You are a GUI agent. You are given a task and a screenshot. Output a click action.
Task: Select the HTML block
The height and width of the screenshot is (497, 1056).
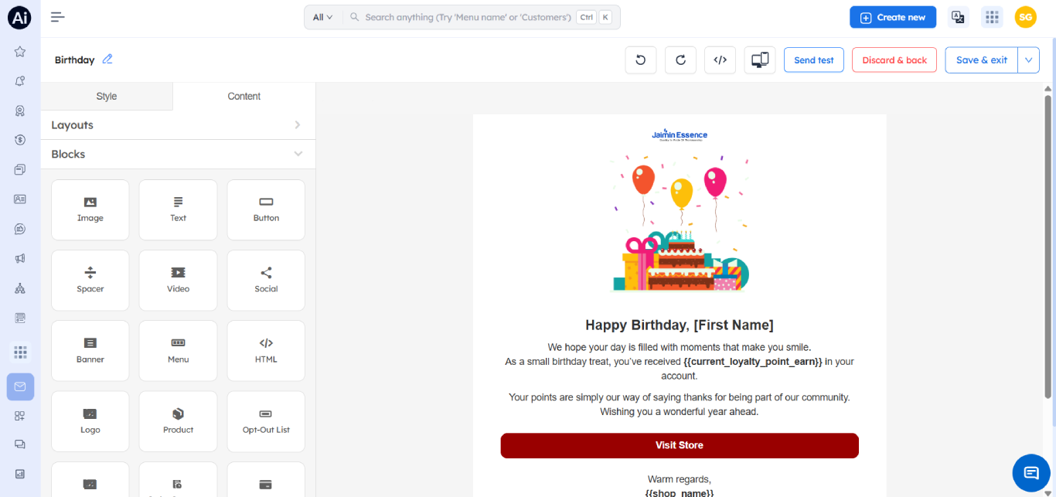(x=266, y=350)
